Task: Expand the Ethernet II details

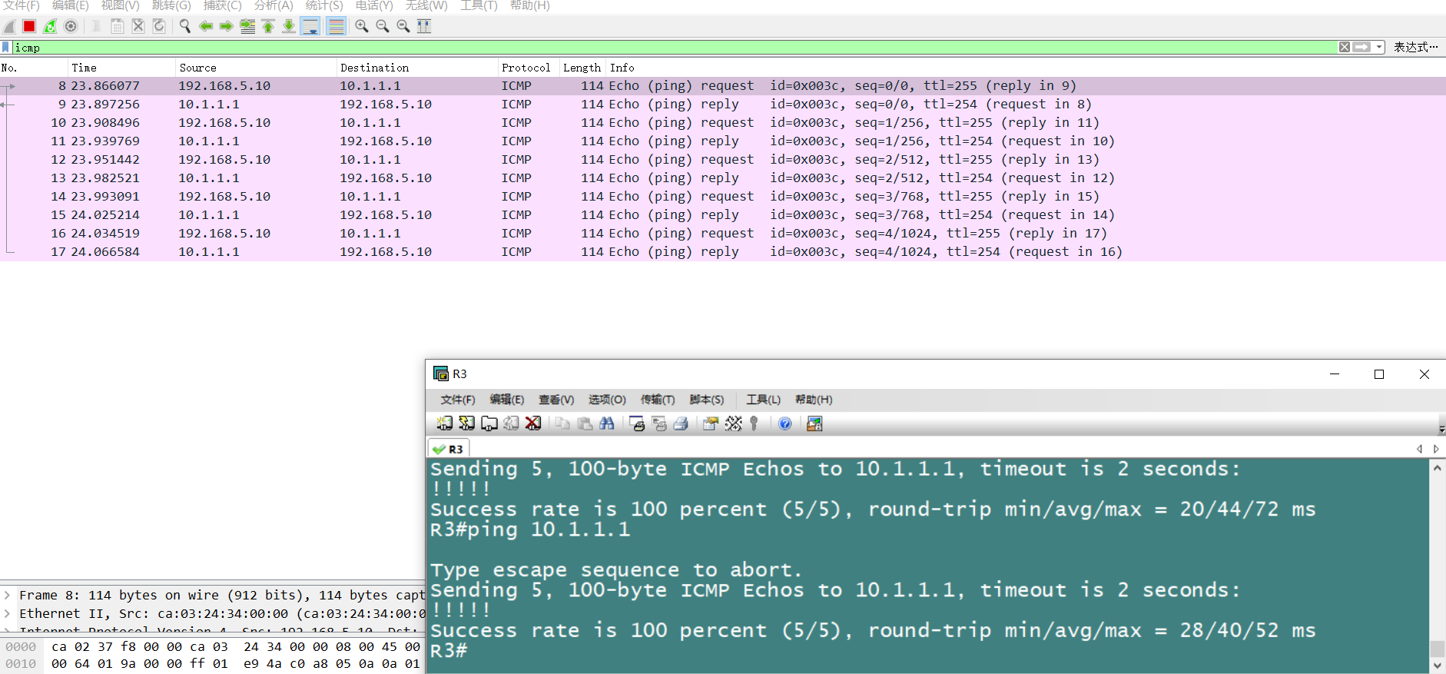Action: click(x=7, y=613)
